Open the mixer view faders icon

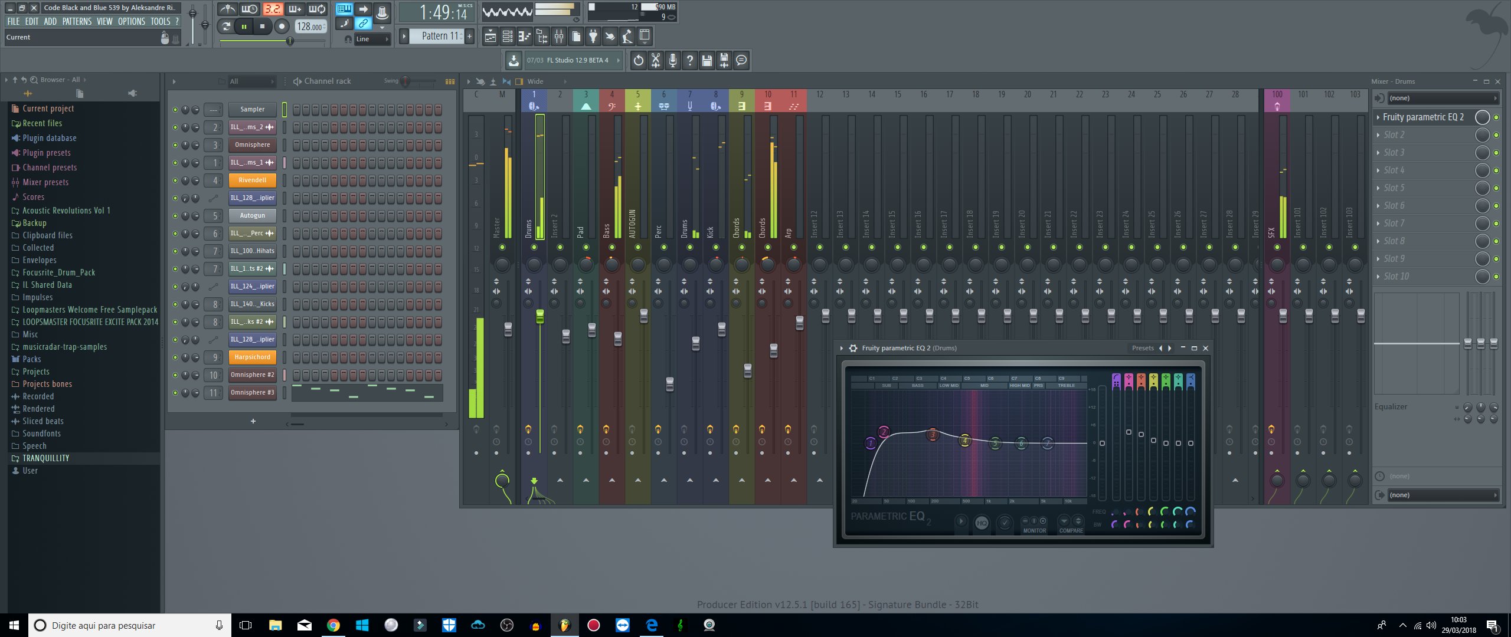pos(558,37)
